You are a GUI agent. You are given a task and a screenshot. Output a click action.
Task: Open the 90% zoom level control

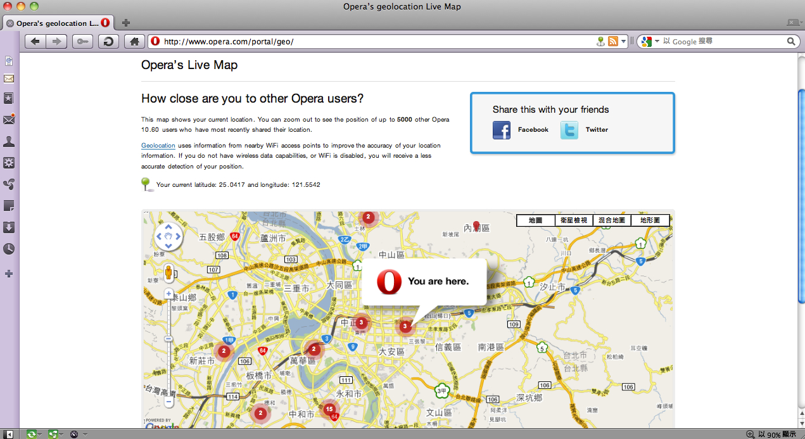click(771, 434)
